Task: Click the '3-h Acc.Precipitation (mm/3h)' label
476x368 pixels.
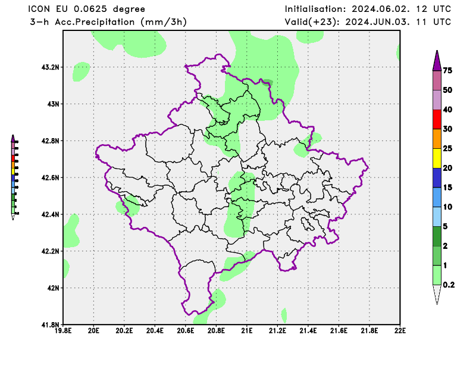Action: (108, 22)
